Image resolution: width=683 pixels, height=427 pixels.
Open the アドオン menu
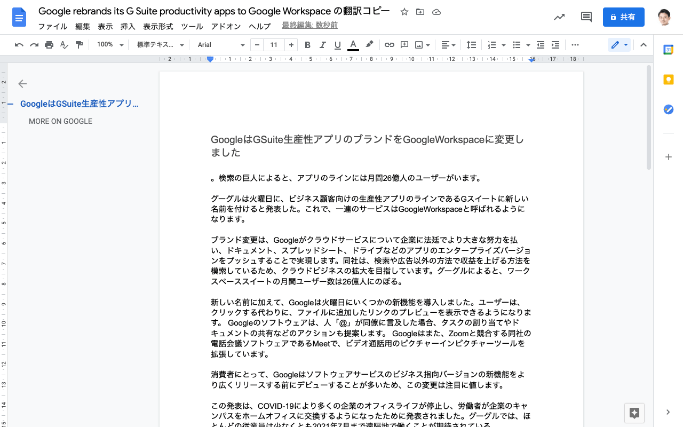(226, 26)
